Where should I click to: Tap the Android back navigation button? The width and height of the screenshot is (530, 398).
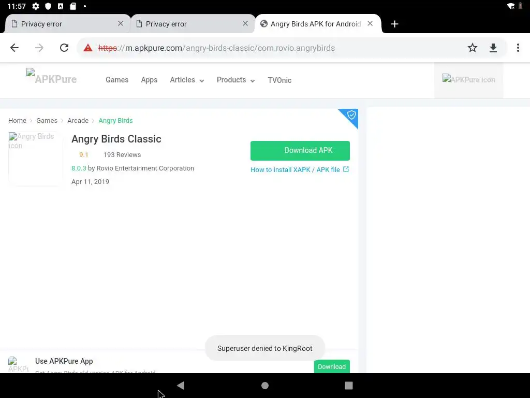pyautogui.click(x=181, y=386)
